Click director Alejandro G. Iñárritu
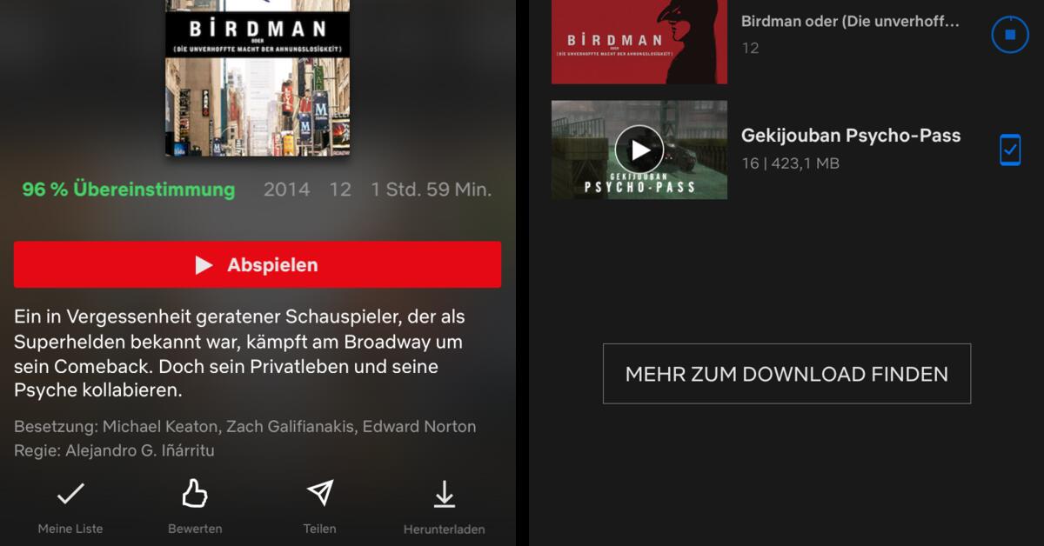Viewport: 1044px width, 546px height. coord(139,450)
